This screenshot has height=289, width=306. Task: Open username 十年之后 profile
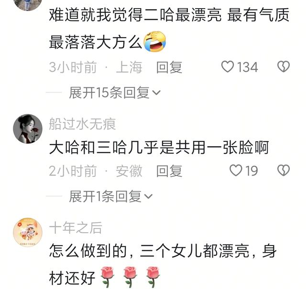point(76,228)
